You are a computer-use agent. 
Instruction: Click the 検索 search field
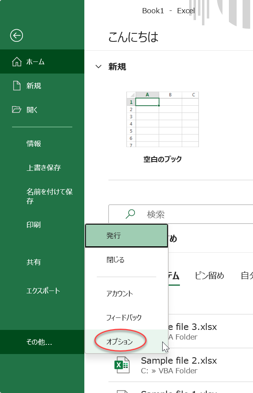pyautogui.click(x=181, y=214)
